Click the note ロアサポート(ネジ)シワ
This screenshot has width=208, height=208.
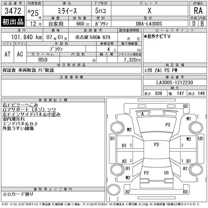pos(29,109)
